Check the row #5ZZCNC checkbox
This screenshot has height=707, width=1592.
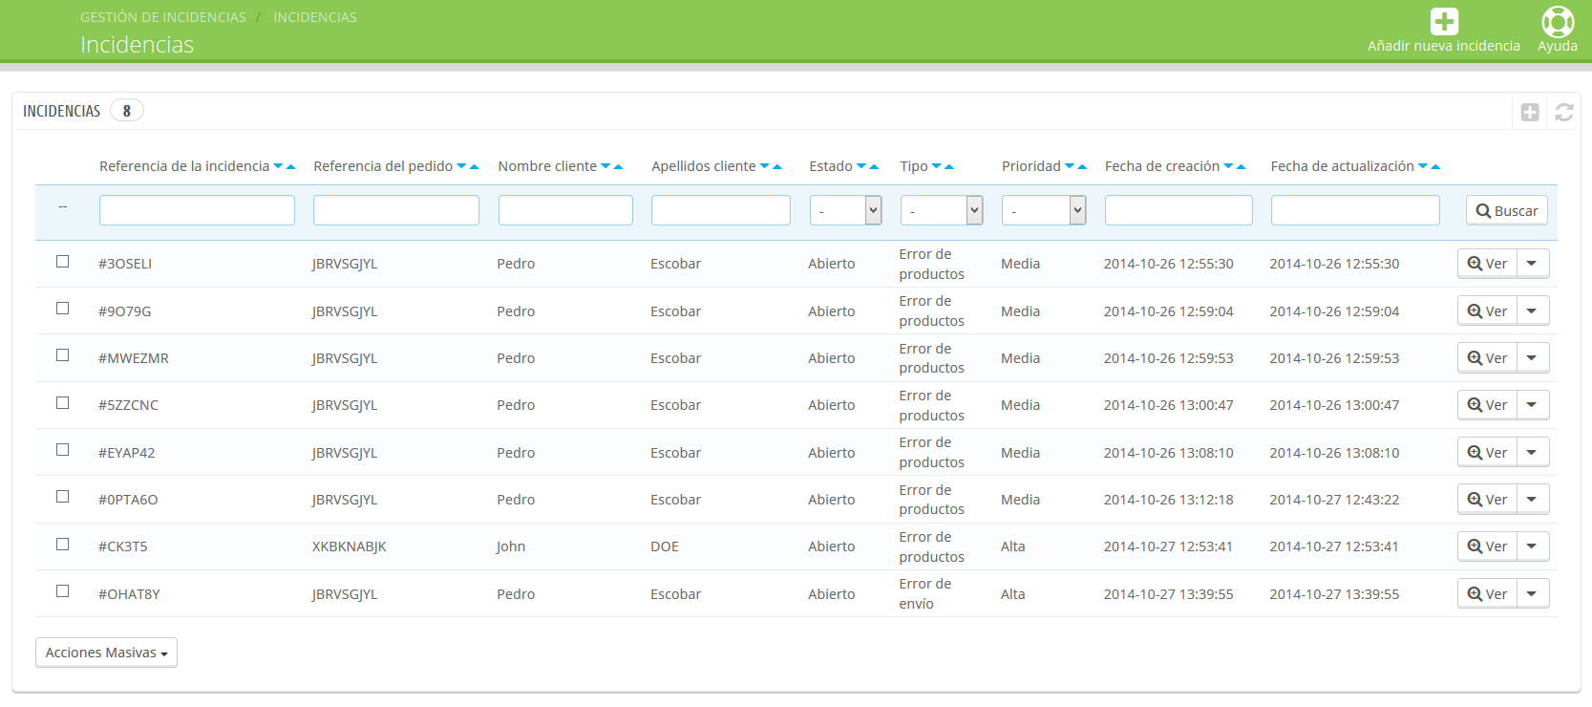click(x=63, y=403)
